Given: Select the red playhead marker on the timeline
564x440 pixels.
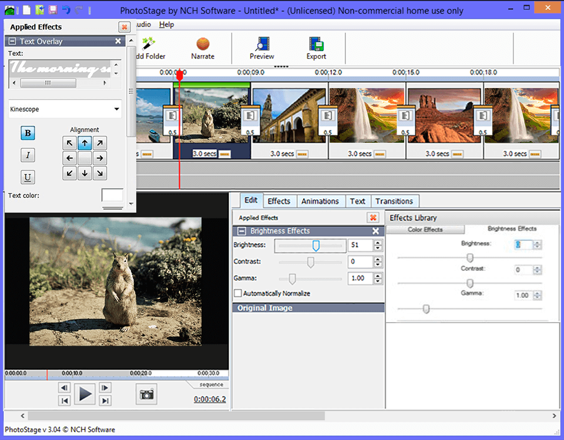Looking at the screenshot, I should click(x=179, y=75).
